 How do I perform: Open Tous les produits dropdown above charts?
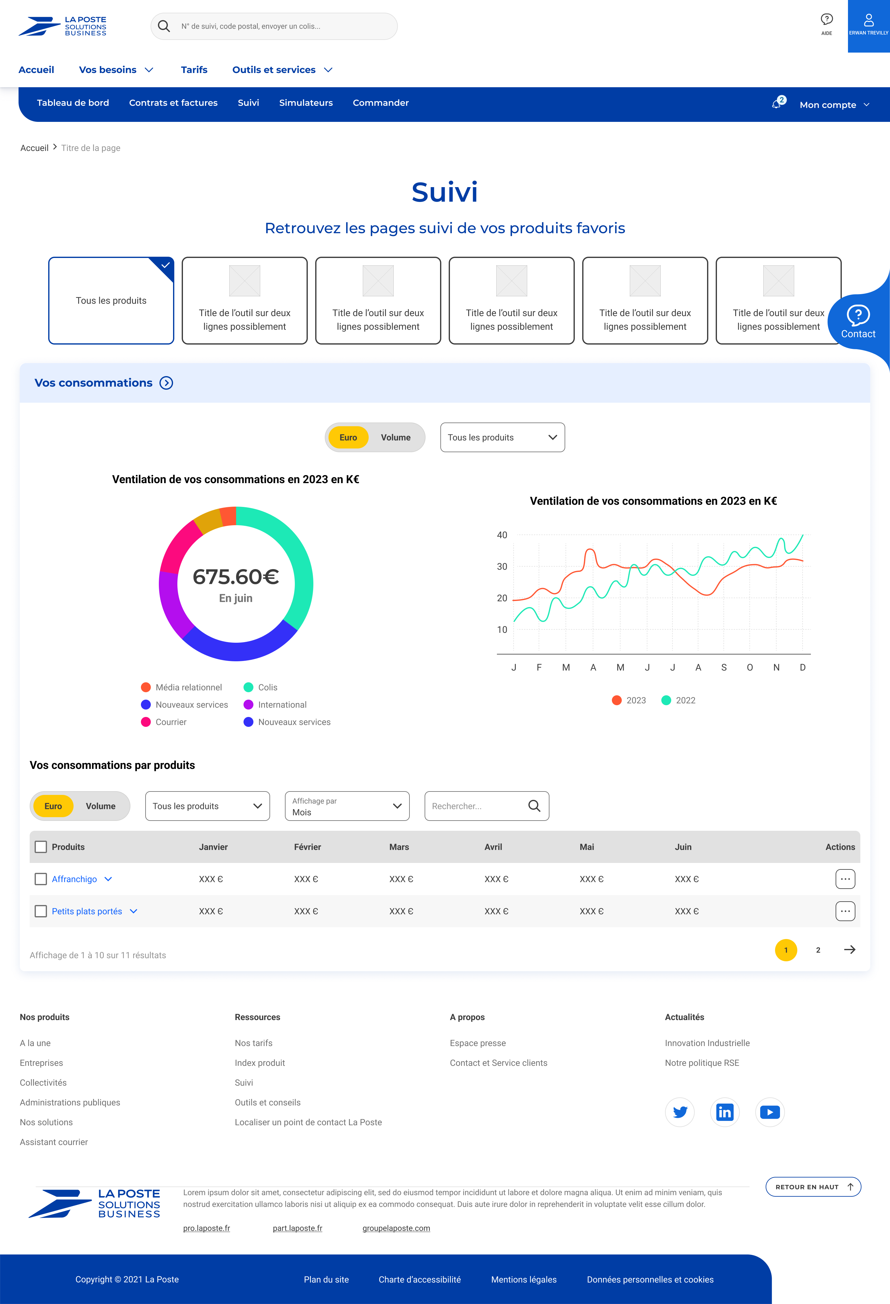(x=502, y=437)
